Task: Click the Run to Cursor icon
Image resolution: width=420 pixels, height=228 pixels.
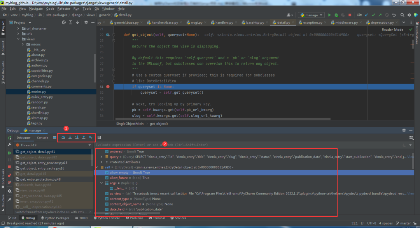Action: pos(91,137)
